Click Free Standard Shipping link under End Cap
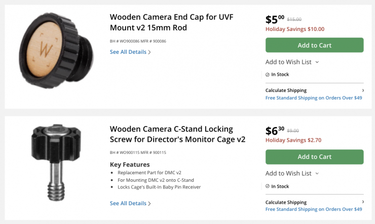 (x=314, y=98)
